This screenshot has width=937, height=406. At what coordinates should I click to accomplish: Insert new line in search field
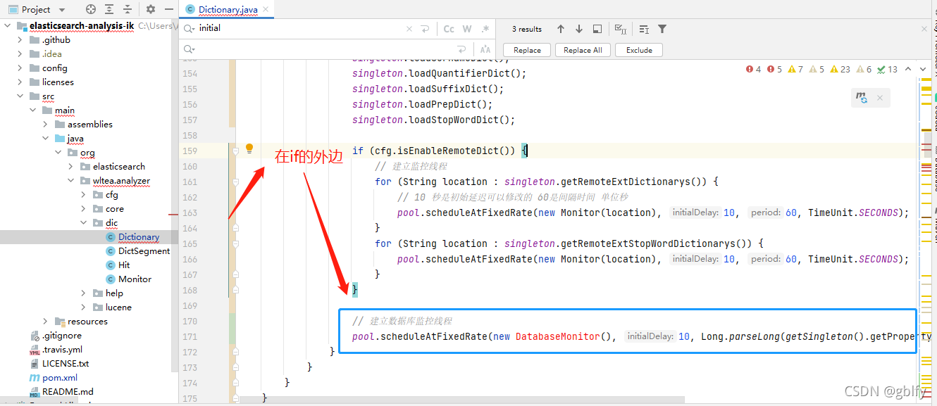[x=425, y=29]
